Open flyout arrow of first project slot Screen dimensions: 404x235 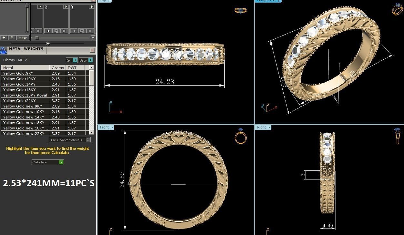pyautogui.click(x=40, y=7)
